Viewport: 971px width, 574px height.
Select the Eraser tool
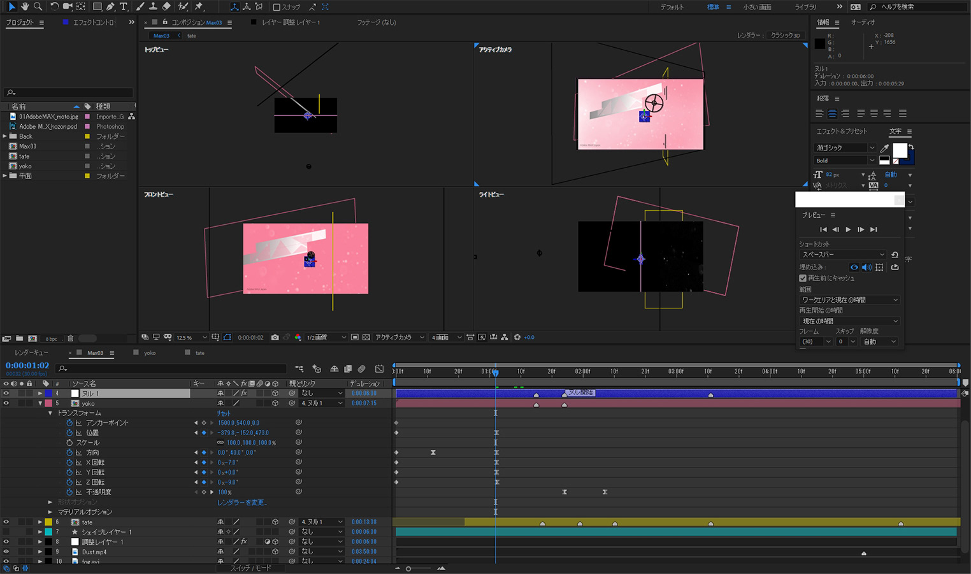click(166, 6)
